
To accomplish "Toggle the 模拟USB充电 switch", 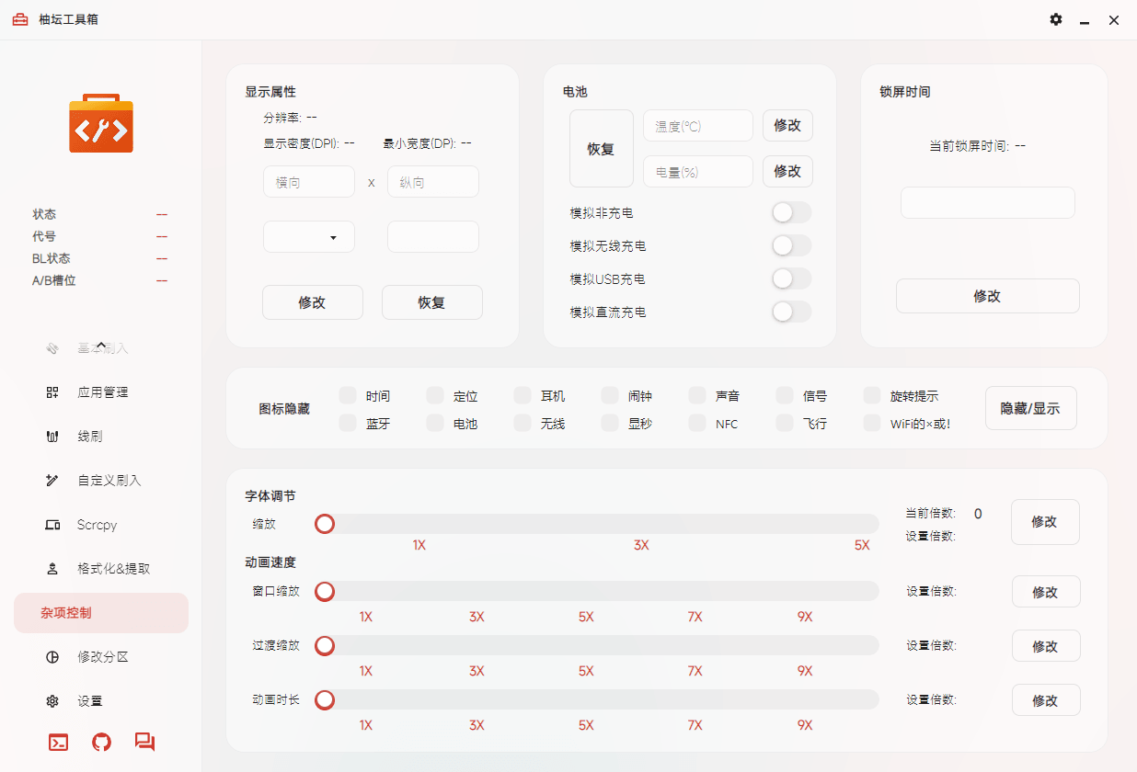I will pyautogui.click(x=791, y=279).
